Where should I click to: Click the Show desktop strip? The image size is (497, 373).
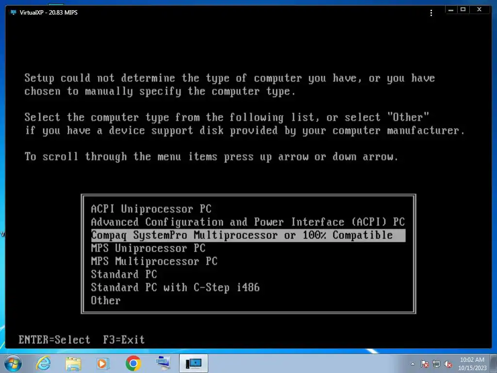[494, 363]
